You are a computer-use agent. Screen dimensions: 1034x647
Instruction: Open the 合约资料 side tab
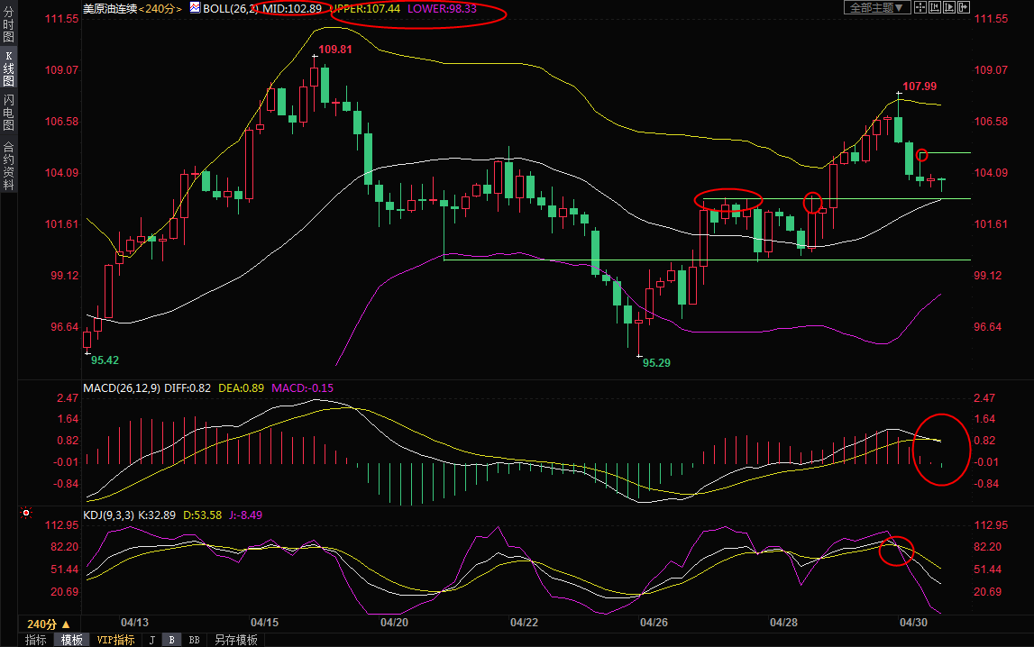pos(8,166)
